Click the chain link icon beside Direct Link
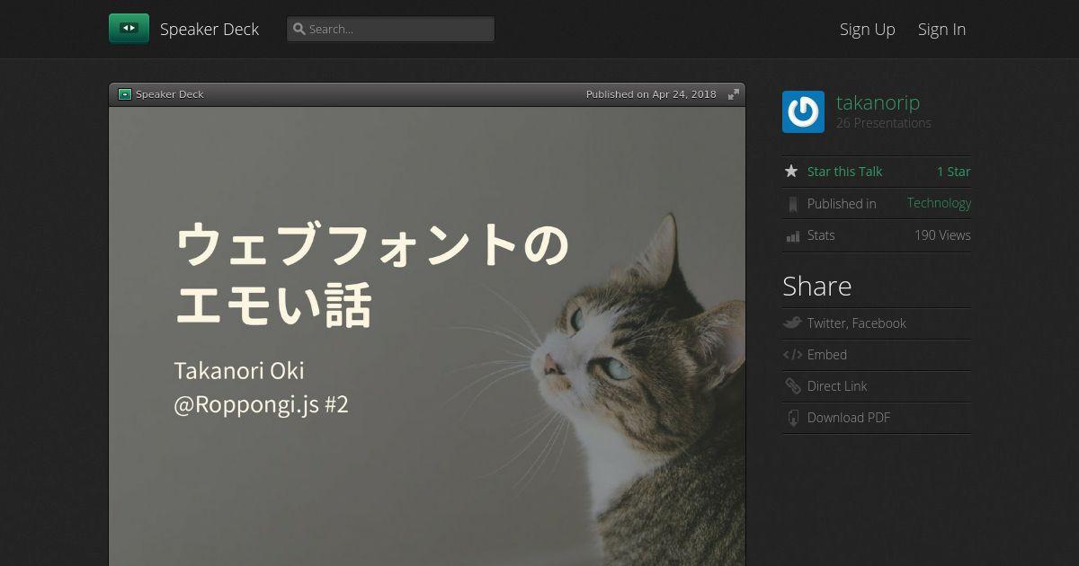The width and height of the screenshot is (1079, 566). [792, 386]
